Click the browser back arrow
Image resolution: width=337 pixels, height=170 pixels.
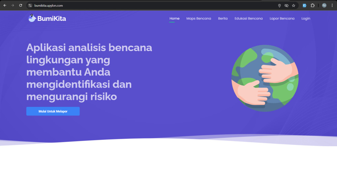pyautogui.click(x=5, y=5)
